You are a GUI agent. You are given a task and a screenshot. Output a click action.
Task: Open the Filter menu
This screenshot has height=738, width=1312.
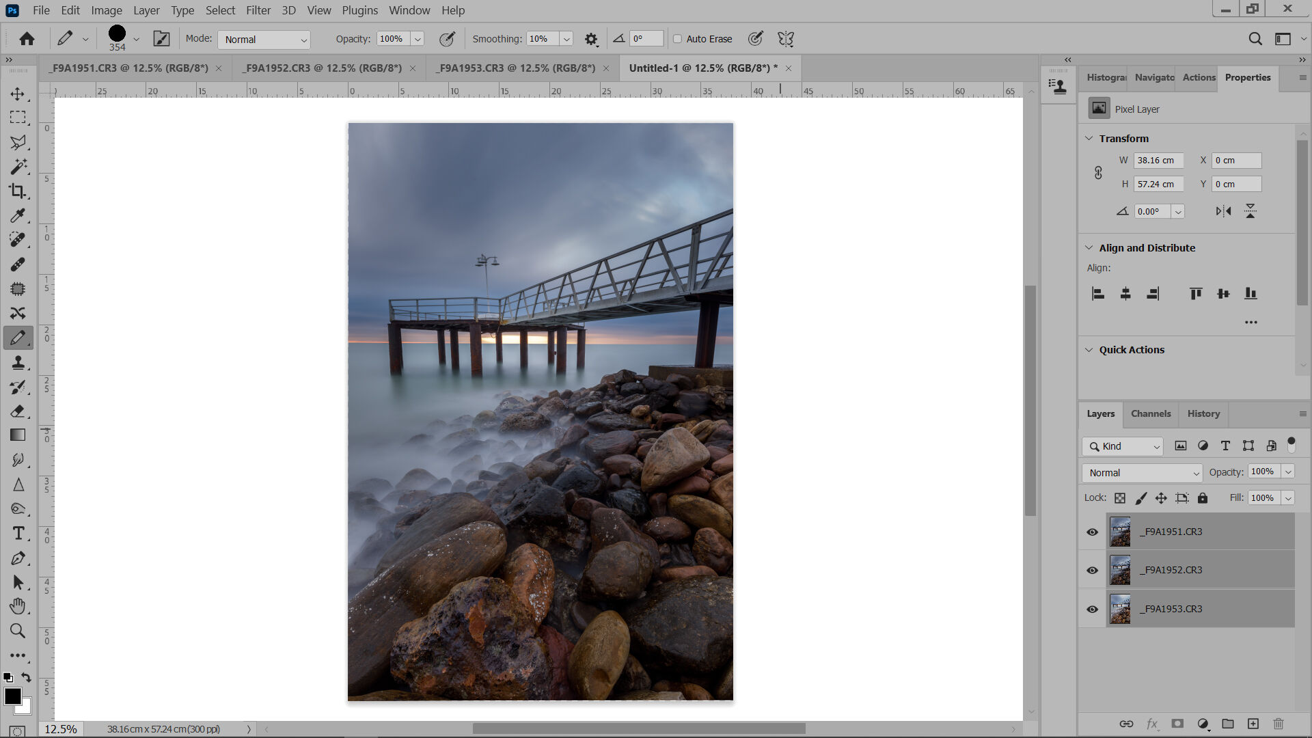(258, 10)
